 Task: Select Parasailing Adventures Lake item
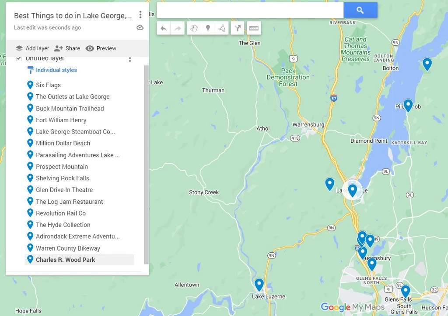tap(79, 155)
